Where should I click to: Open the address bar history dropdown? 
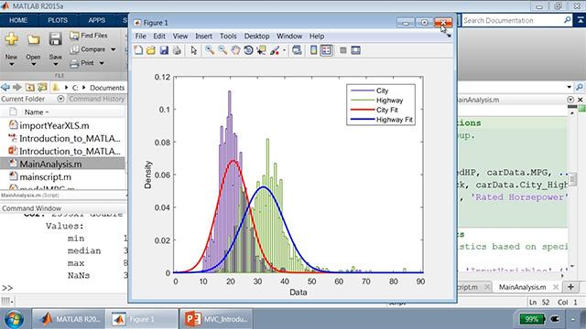[x=570, y=88]
